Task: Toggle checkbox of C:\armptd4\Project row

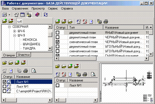Action: [x=4, y=91]
